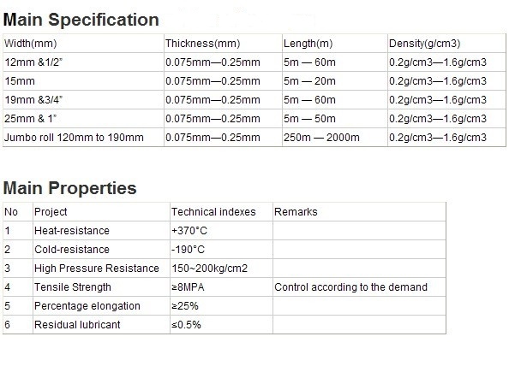This screenshot has width=515, height=372.
Task: Select the 12mm &1/2" width cell
Action: tap(36, 62)
